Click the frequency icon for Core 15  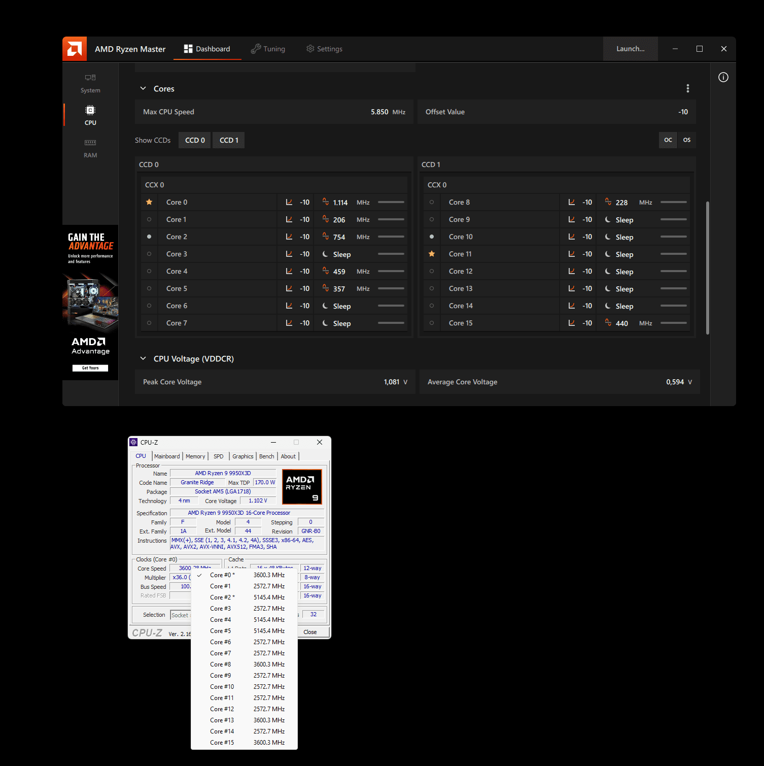pyautogui.click(x=608, y=323)
